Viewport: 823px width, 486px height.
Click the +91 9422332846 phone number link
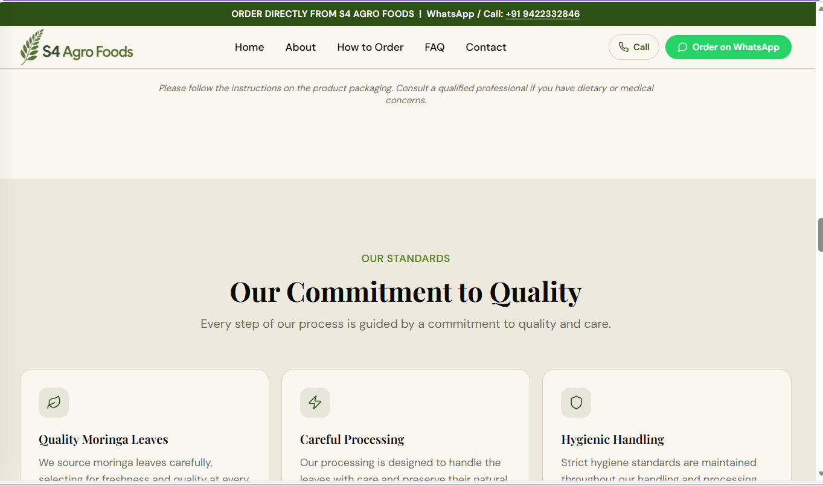tap(543, 14)
